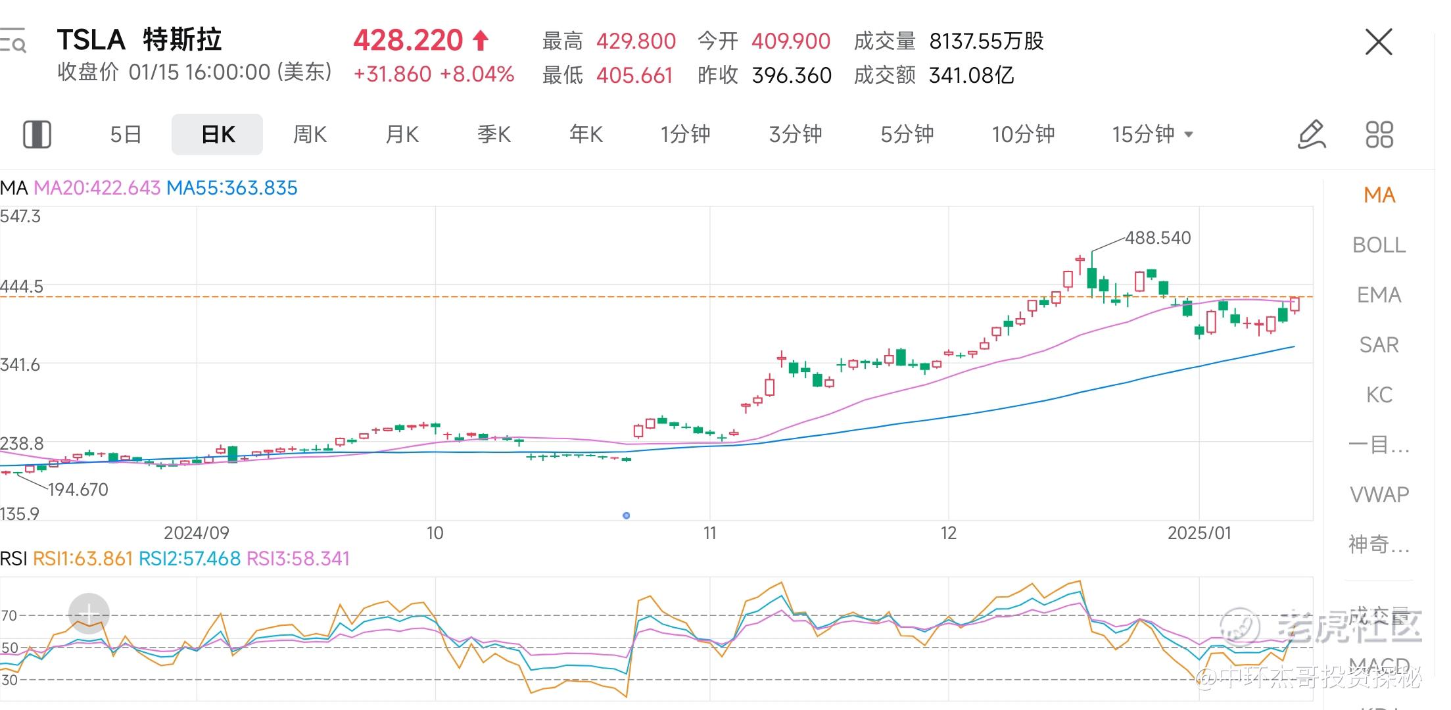
Task: Select the BOLL indicator
Action: pyautogui.click(x=1379, y=245)
